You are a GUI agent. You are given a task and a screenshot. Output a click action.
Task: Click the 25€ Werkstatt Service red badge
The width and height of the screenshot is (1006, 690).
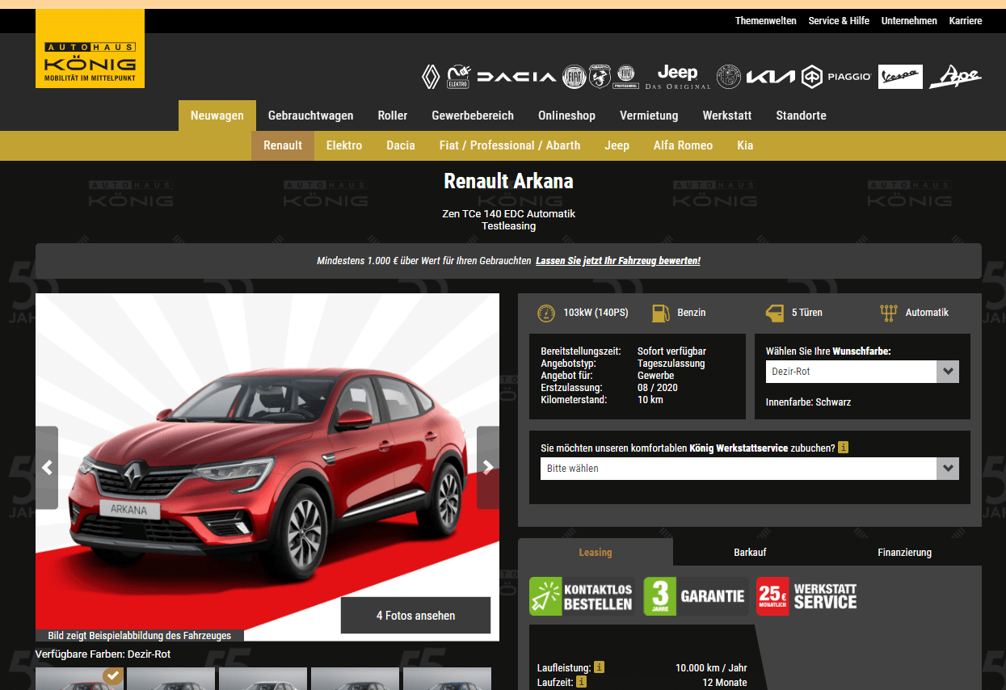pyautogui.click(x=808, y=596)
